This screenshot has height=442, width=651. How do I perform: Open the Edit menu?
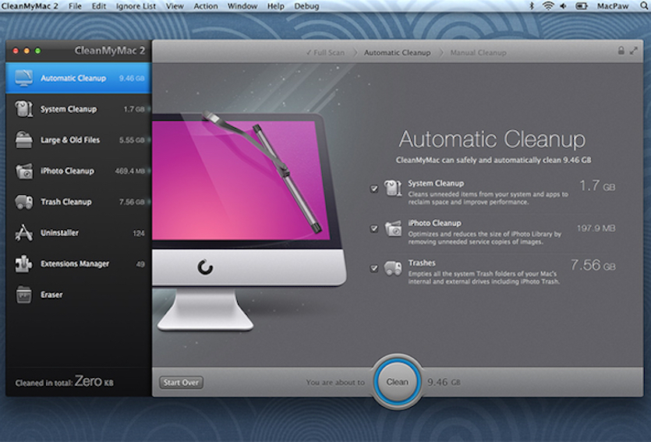98,5
